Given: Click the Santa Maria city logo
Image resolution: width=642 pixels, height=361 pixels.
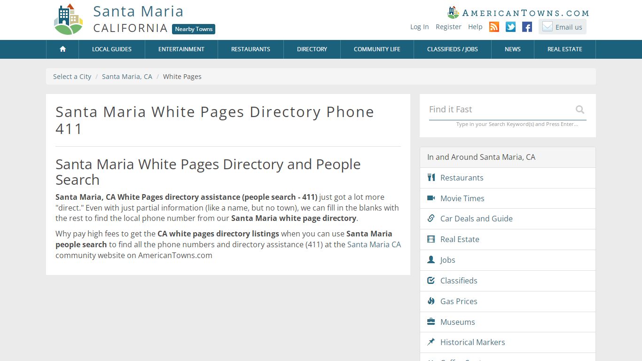Looking at the screenshot, I should click(69, 19).
